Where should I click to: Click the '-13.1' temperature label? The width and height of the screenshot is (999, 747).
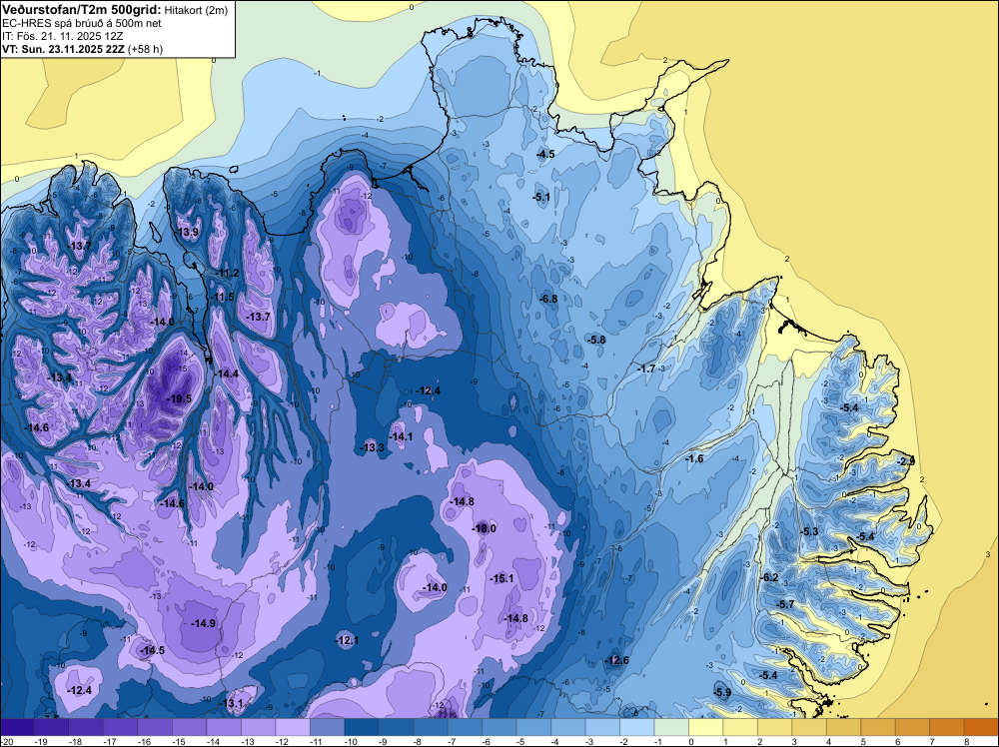click(x=231, y=703)
